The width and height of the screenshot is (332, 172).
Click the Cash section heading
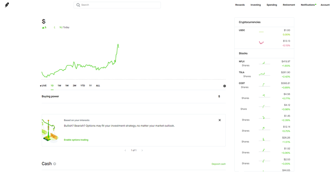(46, 164)
